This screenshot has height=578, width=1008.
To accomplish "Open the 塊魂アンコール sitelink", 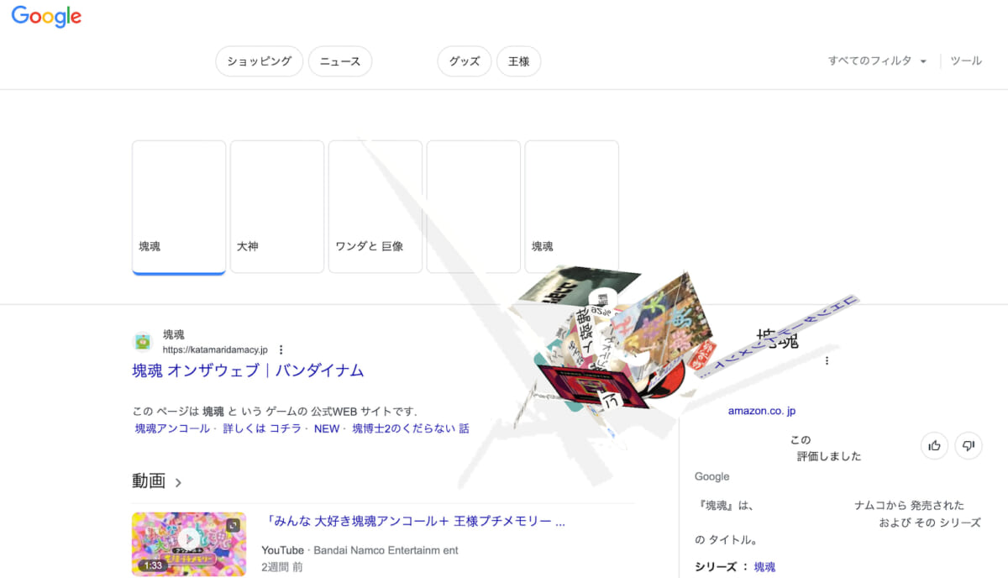I will pos(173,428).
